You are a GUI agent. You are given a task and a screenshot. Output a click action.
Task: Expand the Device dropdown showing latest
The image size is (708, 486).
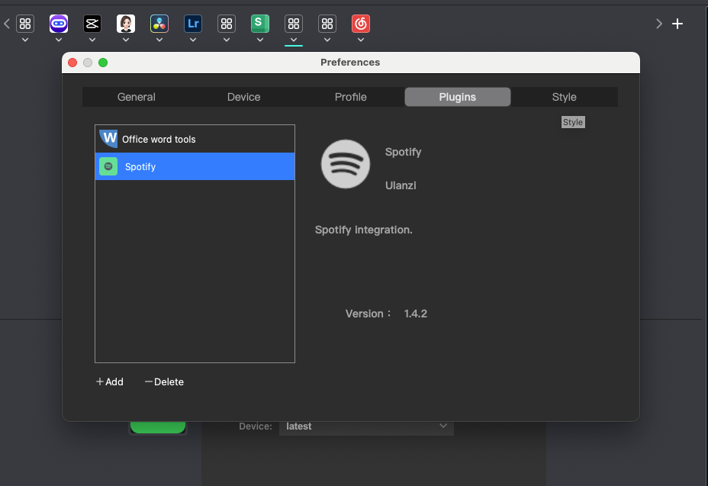[x=366, y=426]
